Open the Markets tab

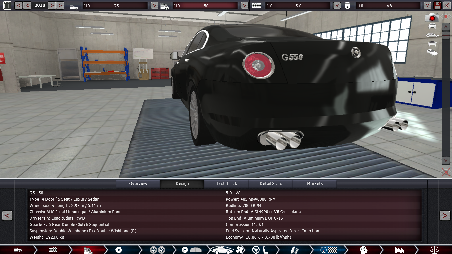point(315,184)
